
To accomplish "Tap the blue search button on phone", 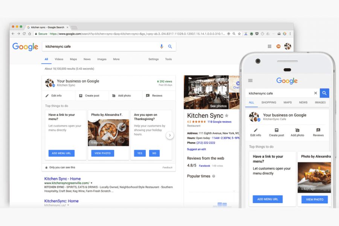I will (324, 93).
